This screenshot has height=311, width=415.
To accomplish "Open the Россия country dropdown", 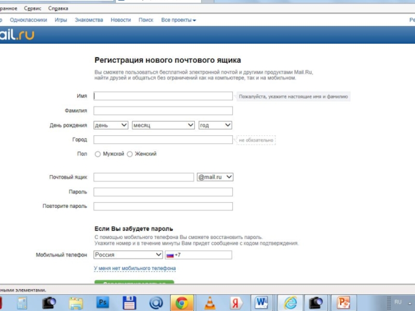I will (x=128, y=255).
